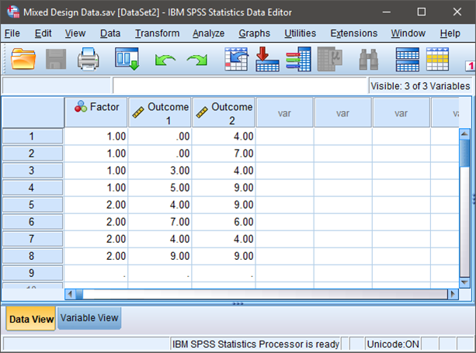
Task: Click Outcome 2 value 7.00 in row 2
Action: [224, 153]
